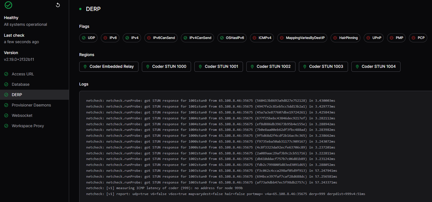
Task: Open the Access URL health section
Action: click(x=34, y=74)
